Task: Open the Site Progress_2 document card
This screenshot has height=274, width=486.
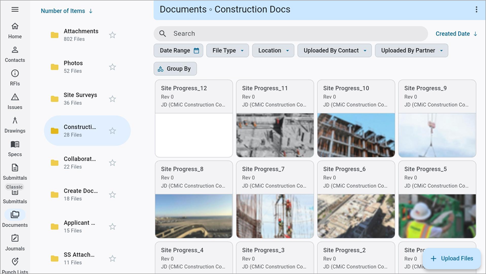Action: coord(356,257)
